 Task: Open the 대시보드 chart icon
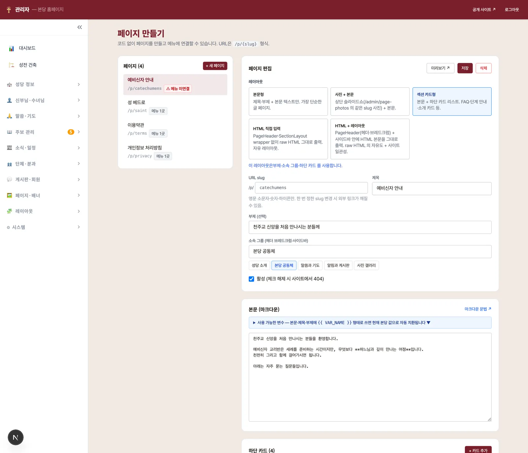pyautogui.click(x=12, y=48)
